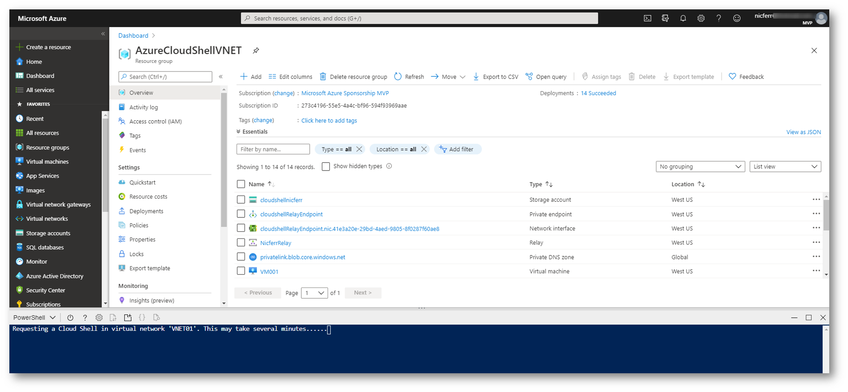Image resolution: width=848 pixels, height=392 pixels.
Task: Open Deployments in resource group menu
Action: click(x=146, y=211)
